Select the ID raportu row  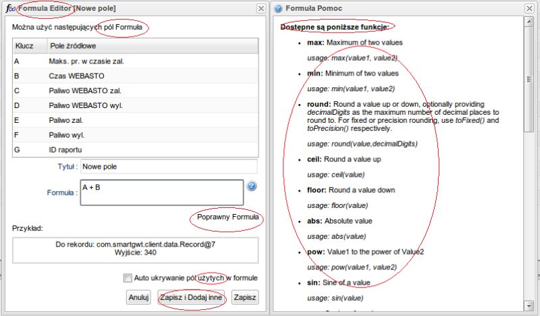(135, 149)
